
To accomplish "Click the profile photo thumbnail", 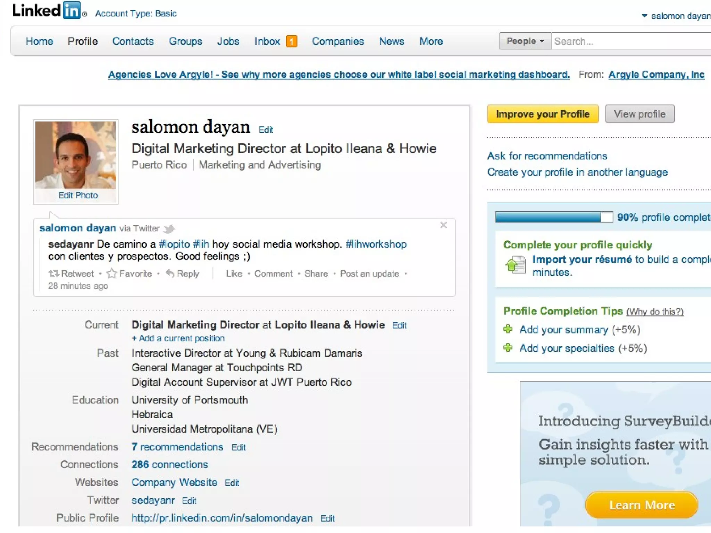I will [x=76, y=155].
